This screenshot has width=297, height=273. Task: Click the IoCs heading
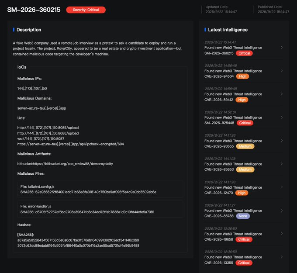[x=22, y=67]
